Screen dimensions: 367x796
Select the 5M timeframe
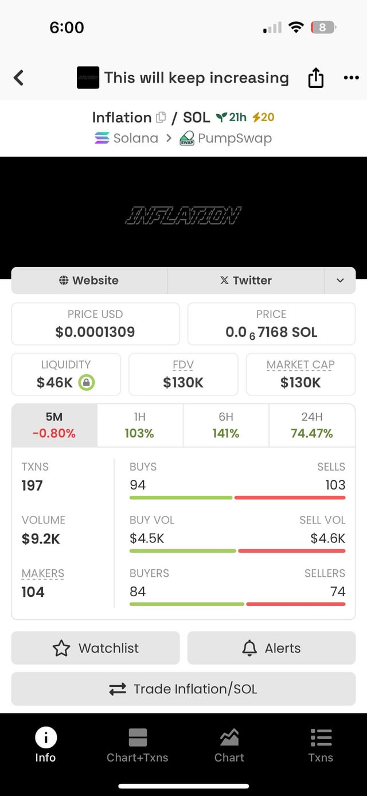54,425
